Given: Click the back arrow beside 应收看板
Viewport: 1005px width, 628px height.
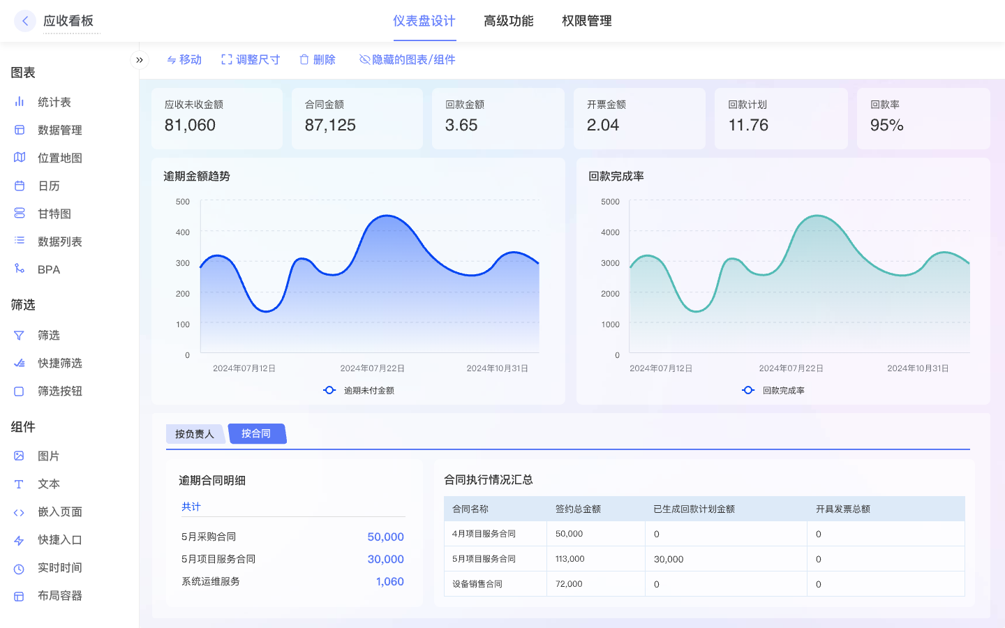Looking at the screenshot, I should (25, 21).
